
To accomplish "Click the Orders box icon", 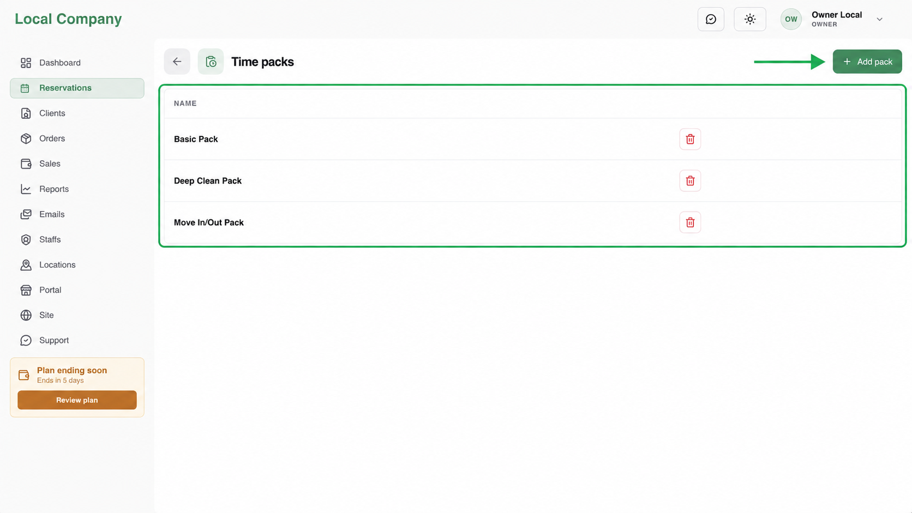I will point(26,138).
